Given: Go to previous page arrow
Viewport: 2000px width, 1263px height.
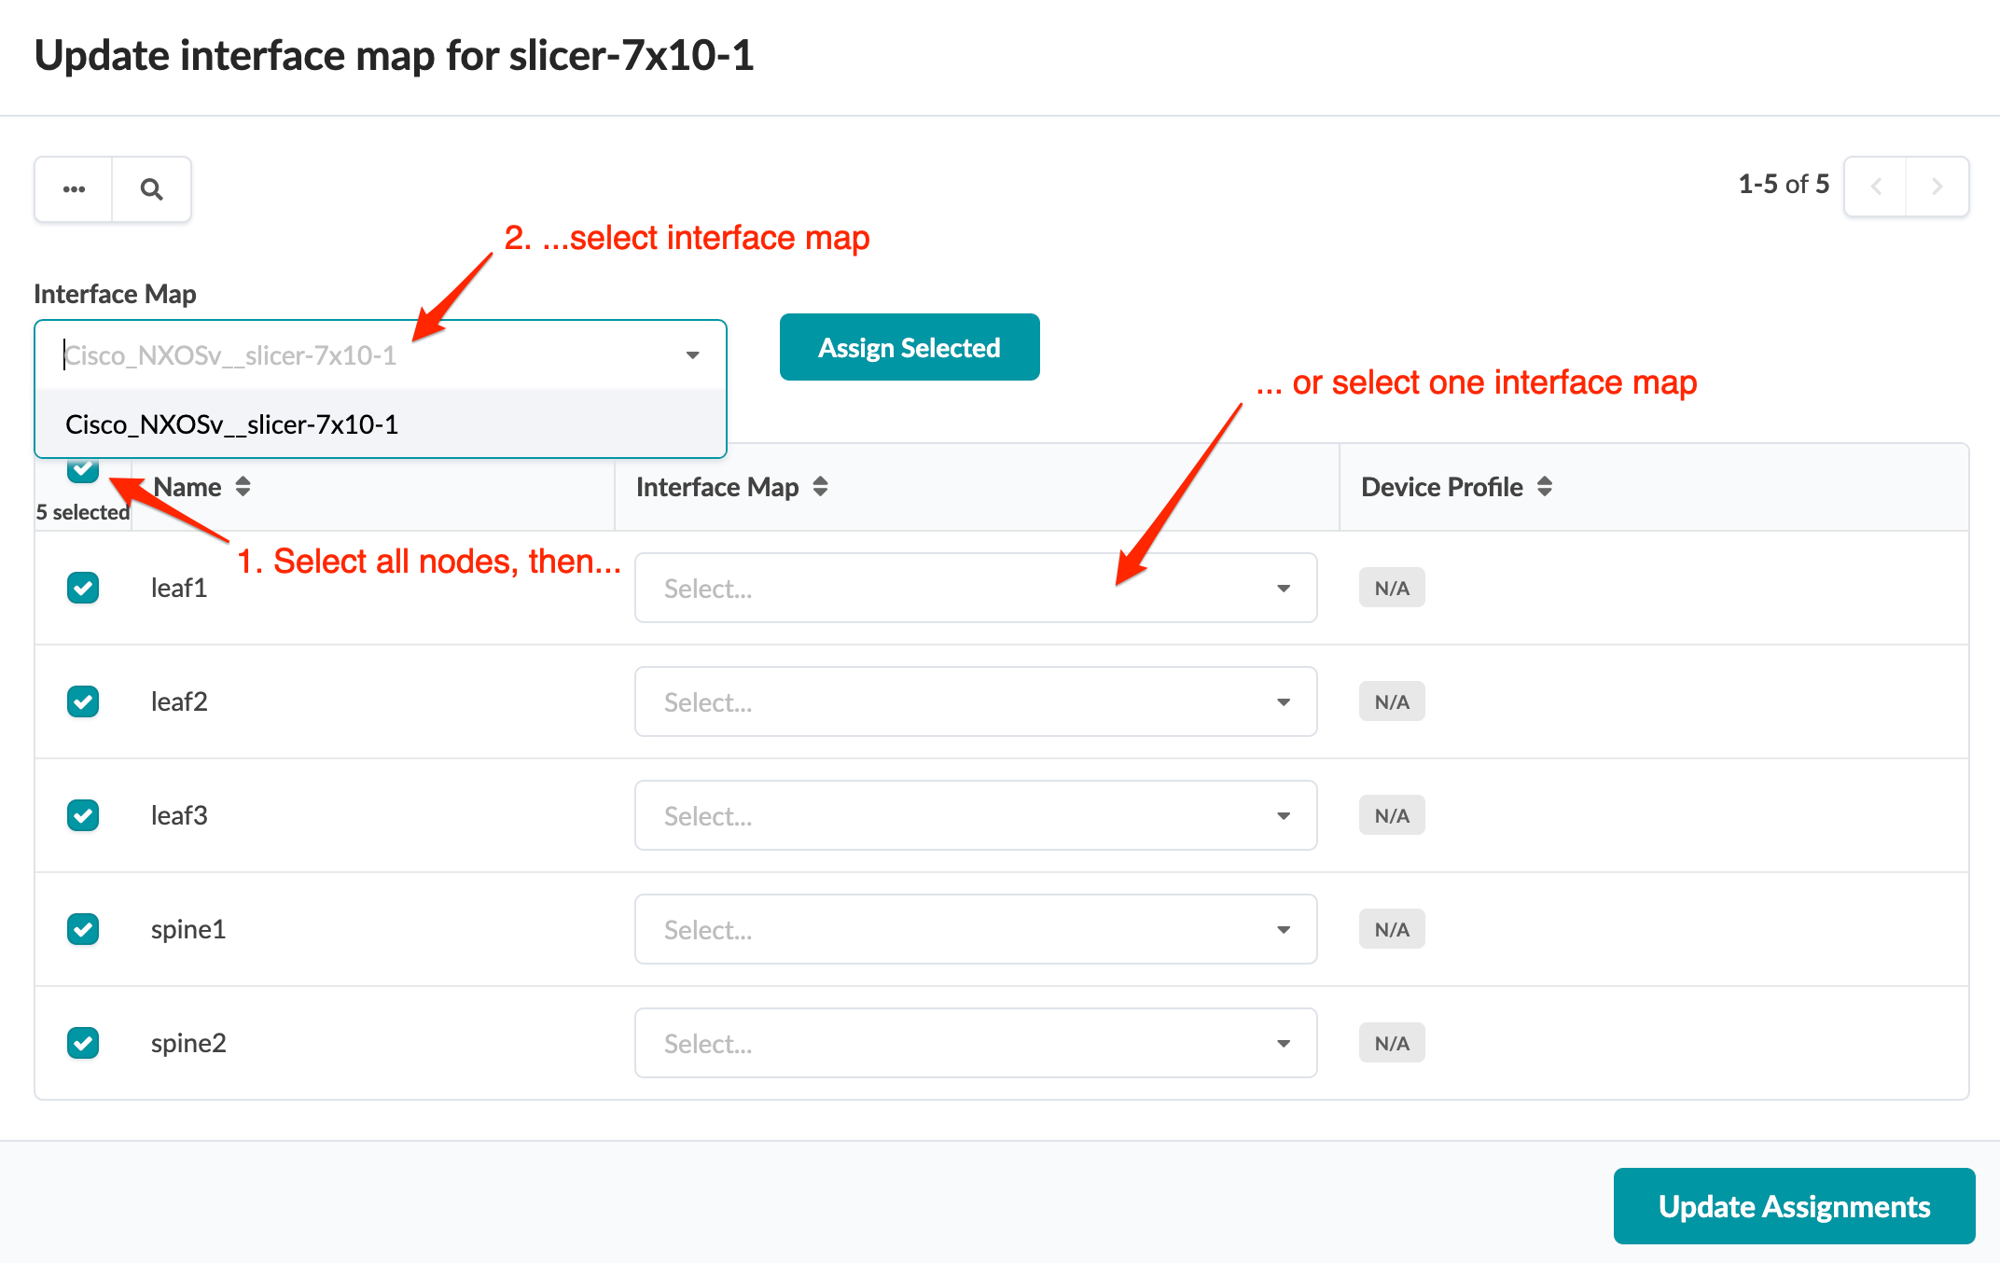Looking at the screenshot, I should coord(1876,187).
